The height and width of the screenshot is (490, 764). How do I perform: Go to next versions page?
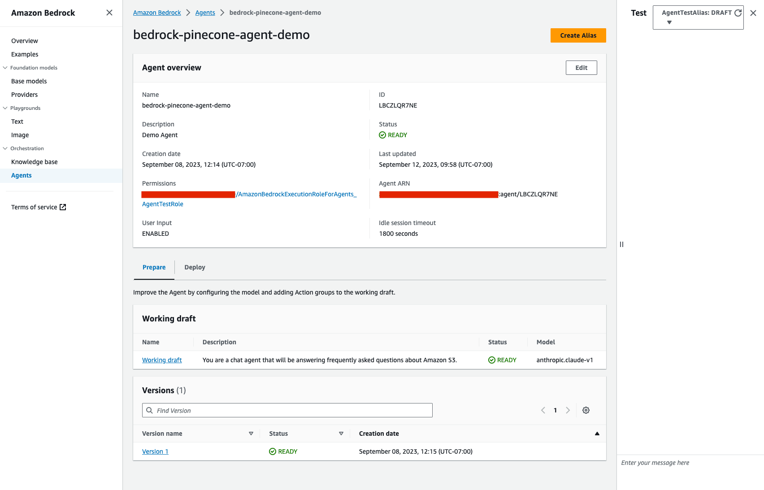click(568, 410)
